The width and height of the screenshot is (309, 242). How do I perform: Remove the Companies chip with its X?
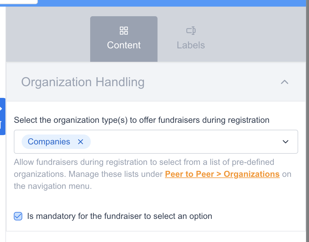[81, 142]
